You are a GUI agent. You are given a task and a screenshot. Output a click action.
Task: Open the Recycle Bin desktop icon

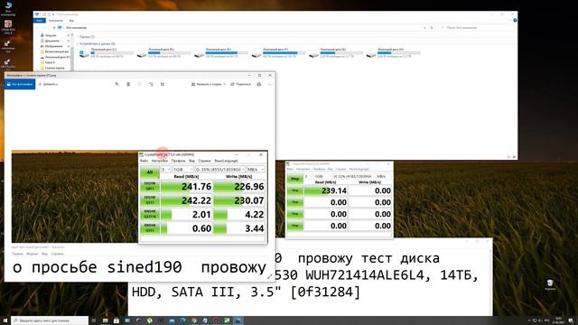(x=550, y=284)
